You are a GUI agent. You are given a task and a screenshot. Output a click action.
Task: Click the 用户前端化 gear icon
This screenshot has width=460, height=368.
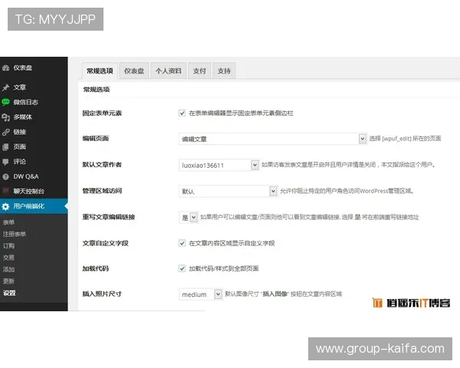(5, 206)
